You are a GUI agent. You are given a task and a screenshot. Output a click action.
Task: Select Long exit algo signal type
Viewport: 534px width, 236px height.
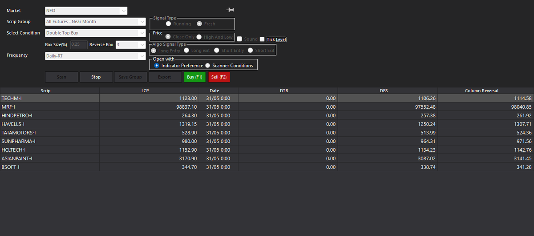[187, 51]
